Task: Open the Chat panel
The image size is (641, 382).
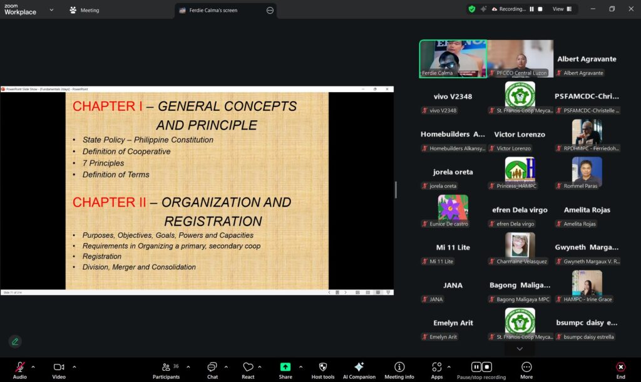Action: click(x=212, y=368)
